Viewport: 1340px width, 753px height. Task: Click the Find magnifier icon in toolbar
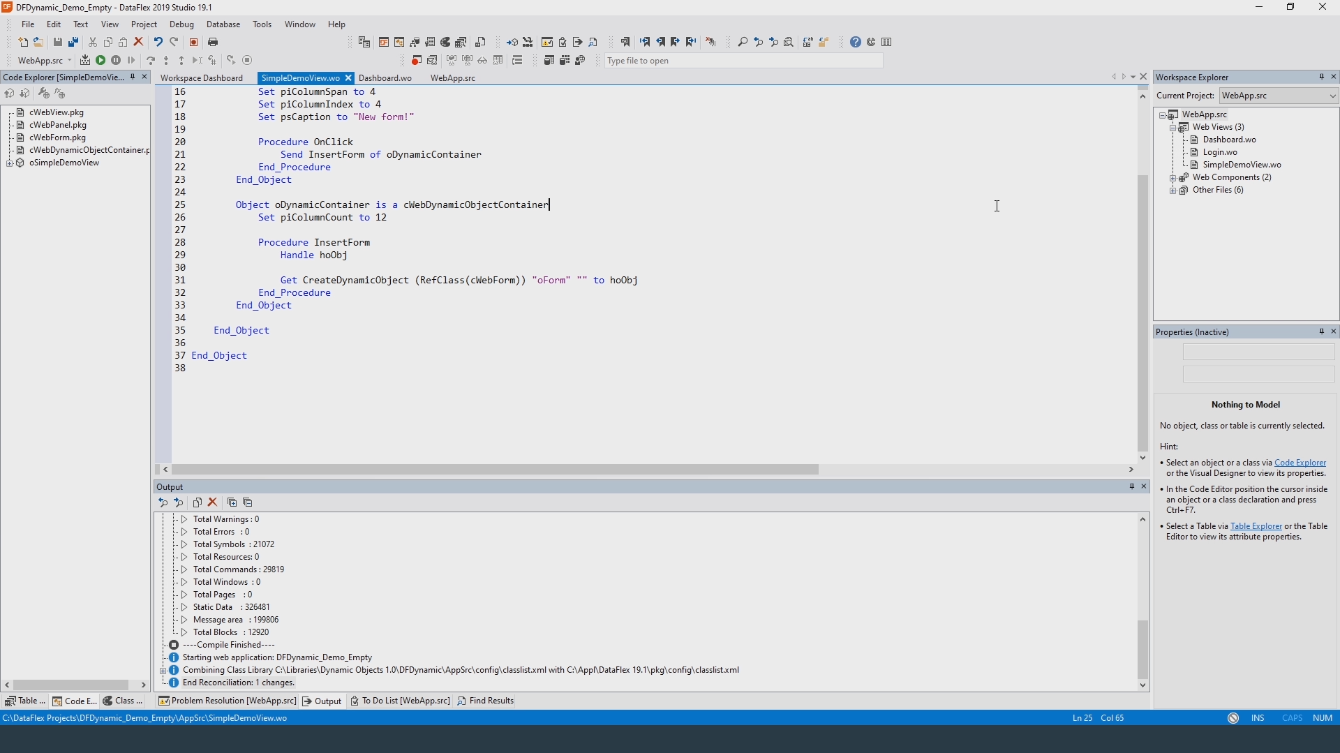(743, 43)
